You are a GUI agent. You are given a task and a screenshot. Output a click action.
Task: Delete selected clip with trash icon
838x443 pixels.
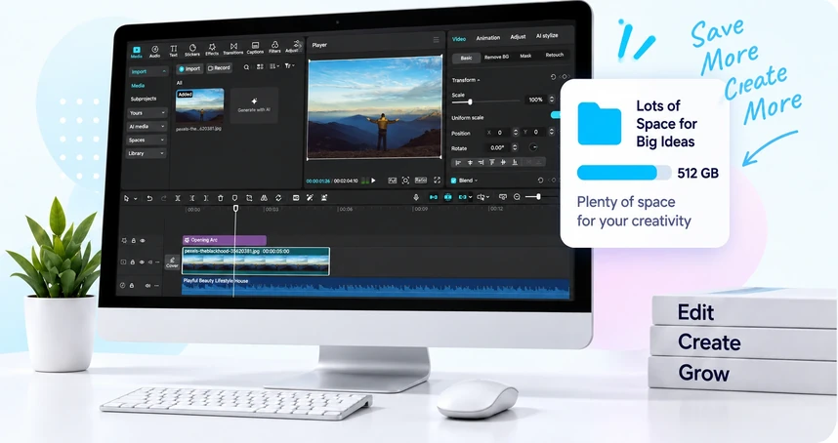[x=220, y=198]
